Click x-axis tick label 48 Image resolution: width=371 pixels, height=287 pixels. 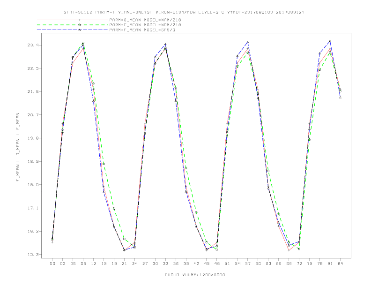tap(217, 264)
